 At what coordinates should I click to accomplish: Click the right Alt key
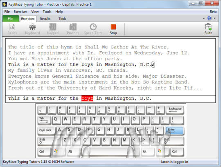pos(148,152)
